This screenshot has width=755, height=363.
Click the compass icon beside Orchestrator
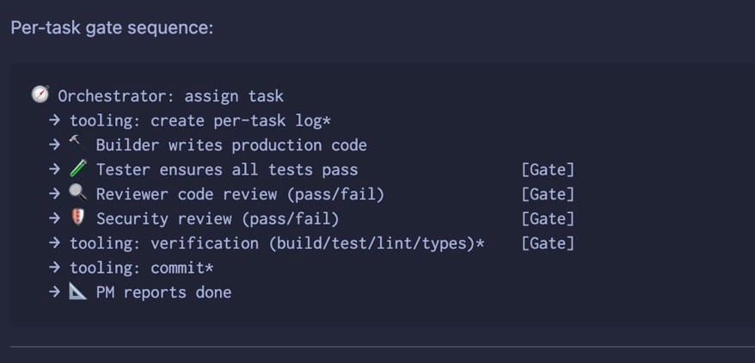[40, 95]
